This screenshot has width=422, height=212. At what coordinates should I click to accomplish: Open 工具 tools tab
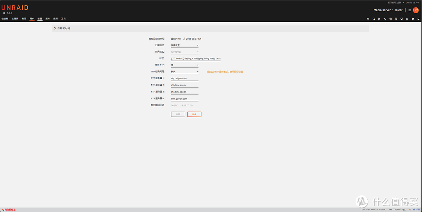coord(64,19)
